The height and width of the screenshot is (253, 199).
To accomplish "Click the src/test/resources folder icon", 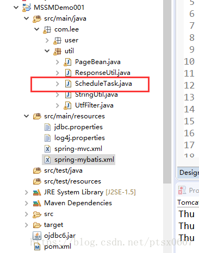I will pos(37,181).
